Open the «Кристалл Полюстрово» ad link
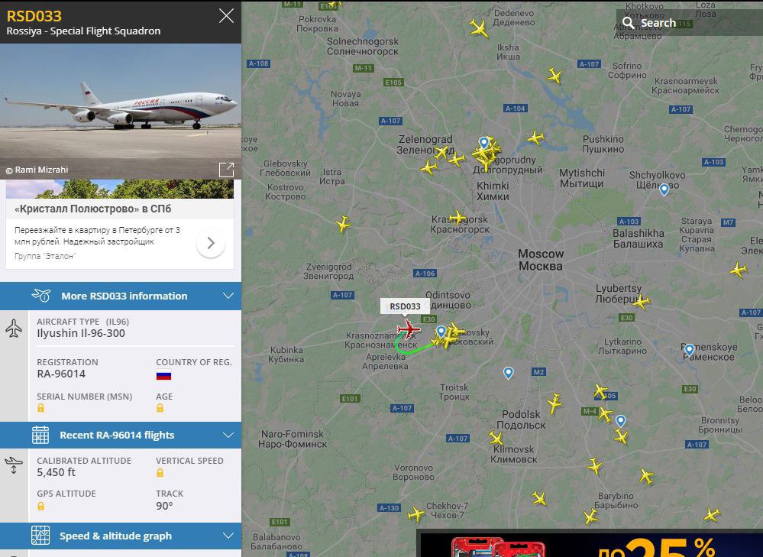The width and height of the screenshot is (763, 557). [x=93, y=209]
